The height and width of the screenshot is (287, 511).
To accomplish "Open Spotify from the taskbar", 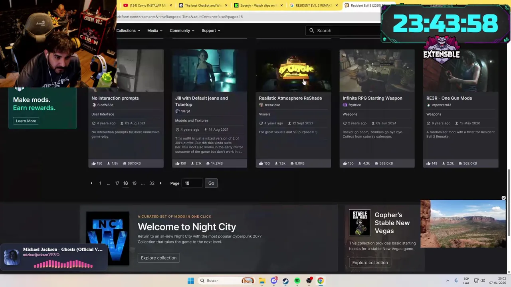I will pos(297,281).
